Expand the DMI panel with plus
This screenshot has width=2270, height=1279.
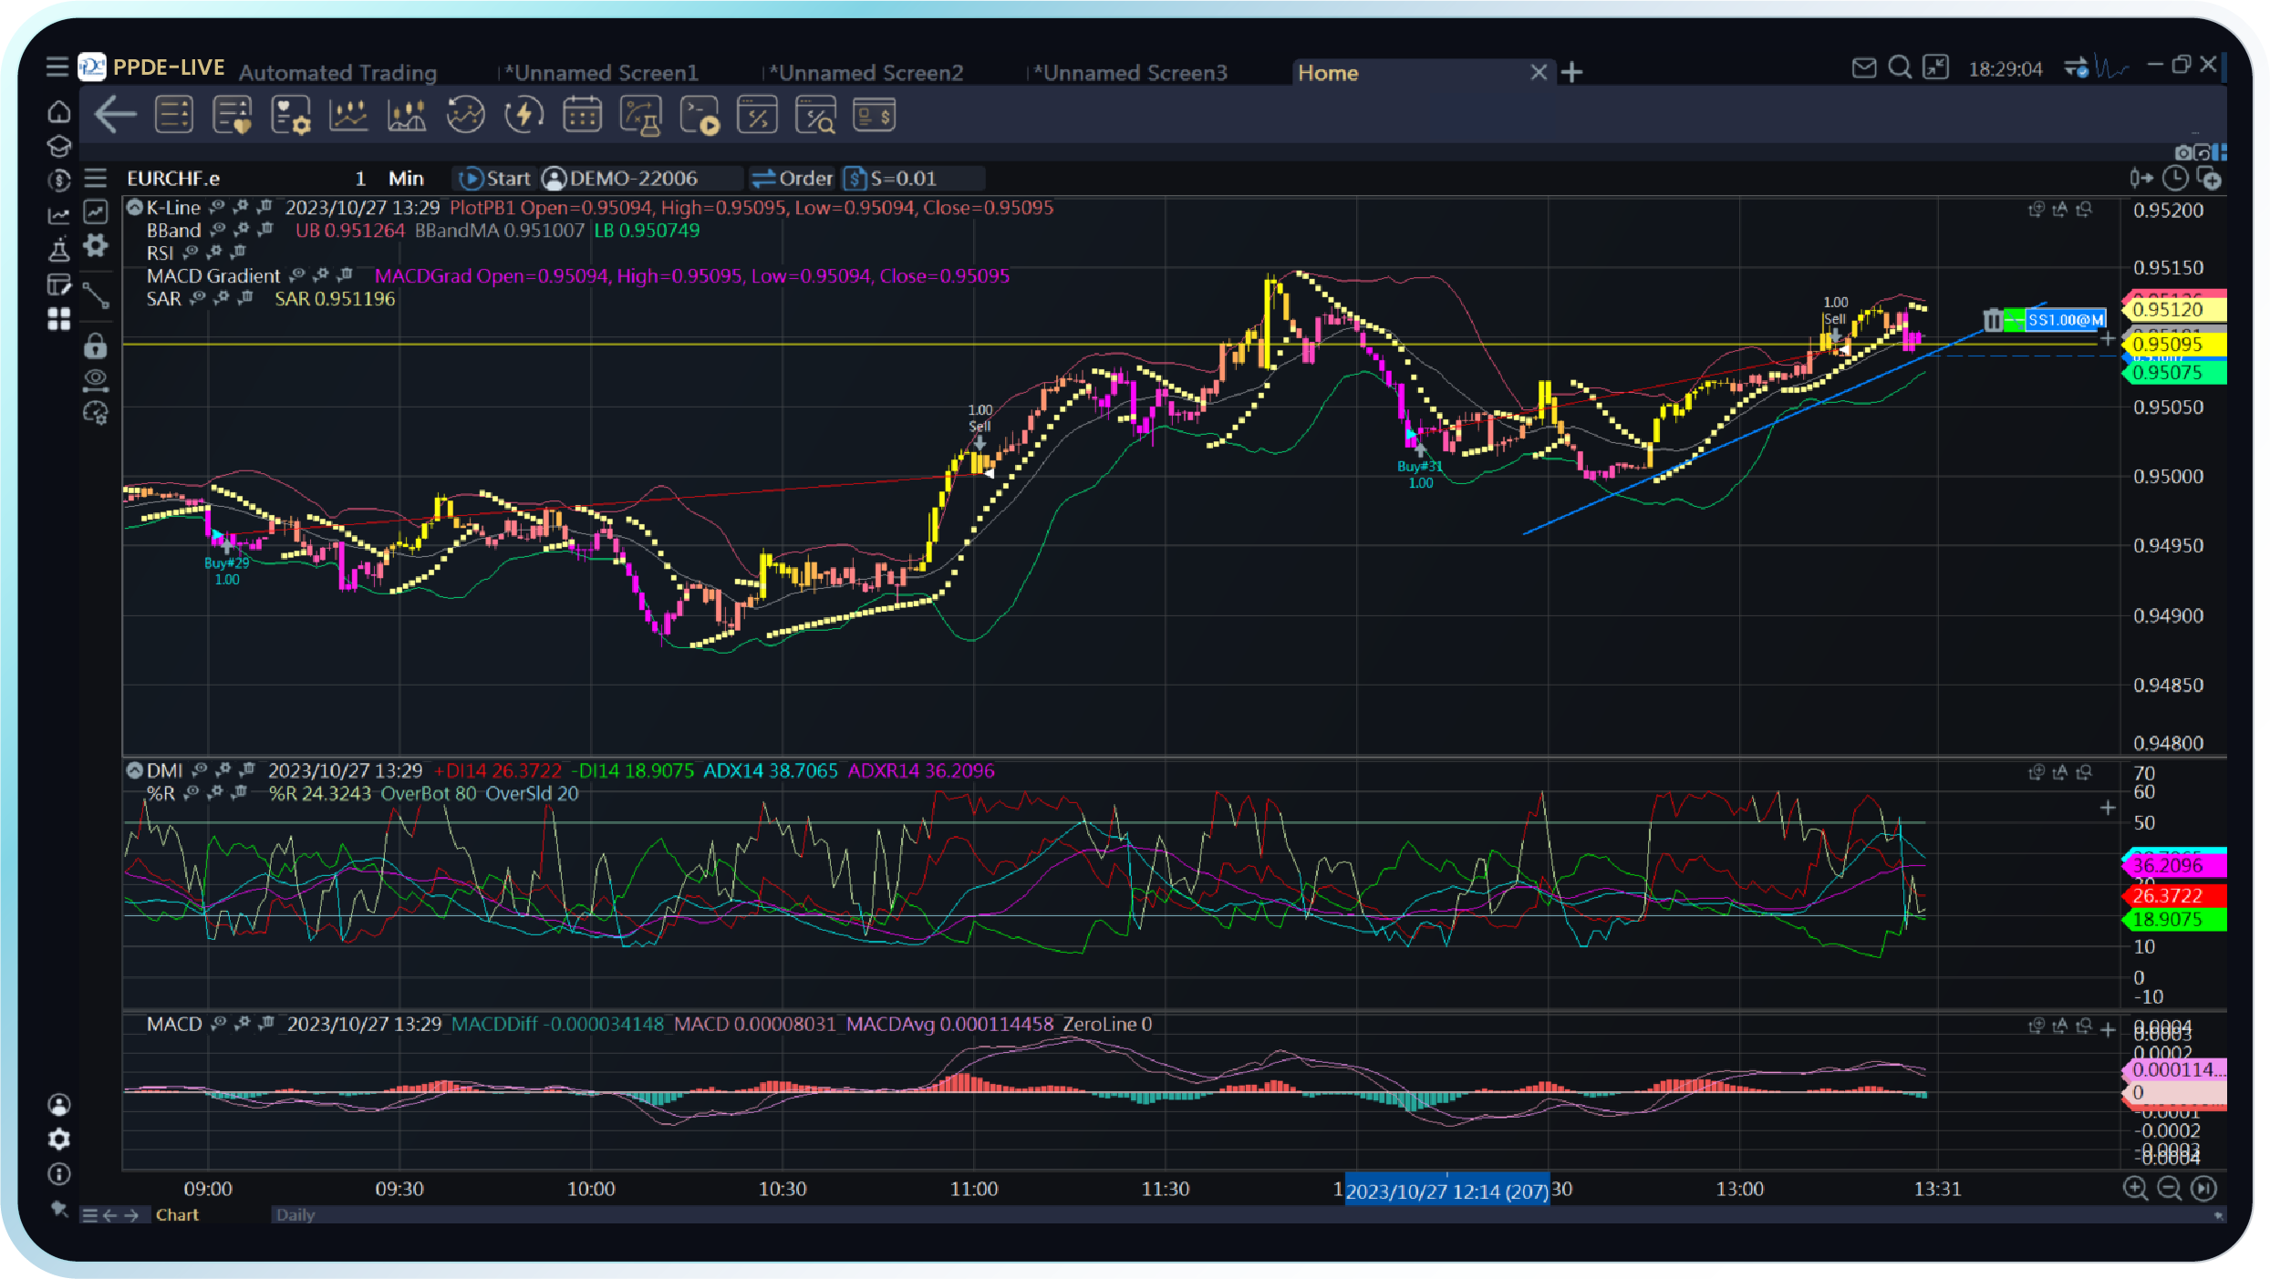tap(2108, 808)
